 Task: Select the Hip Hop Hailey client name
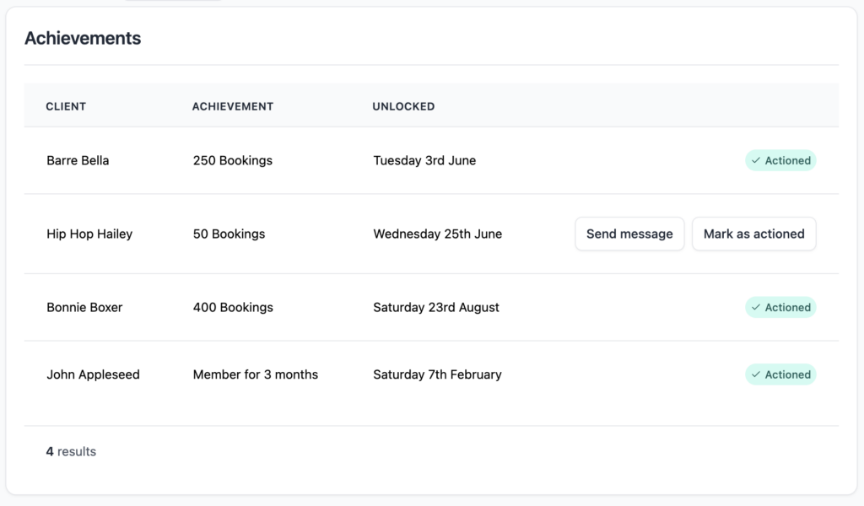(89, 234)
